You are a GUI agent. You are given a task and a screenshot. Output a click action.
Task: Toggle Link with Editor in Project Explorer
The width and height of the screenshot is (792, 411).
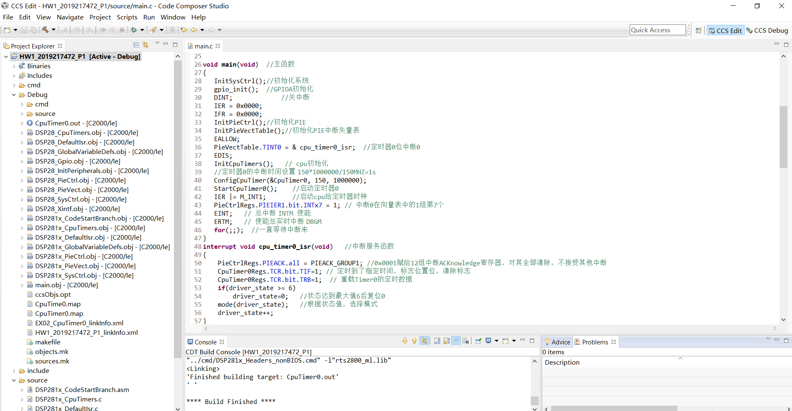[145, 45]
